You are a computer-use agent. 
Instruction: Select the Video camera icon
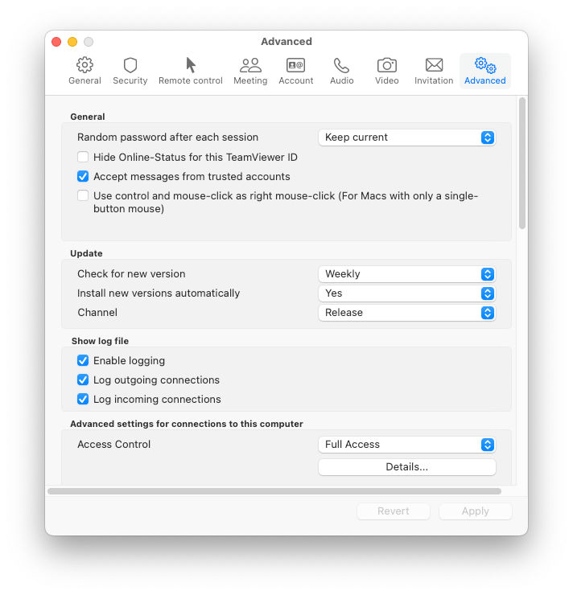pyautogui.click(x=387, y=65)
